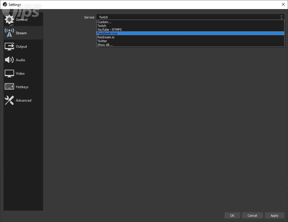Pick Twitter from the service list

coord(190,41)
